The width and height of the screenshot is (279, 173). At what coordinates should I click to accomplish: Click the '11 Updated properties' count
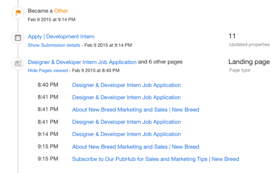click(x=232, y=36)
